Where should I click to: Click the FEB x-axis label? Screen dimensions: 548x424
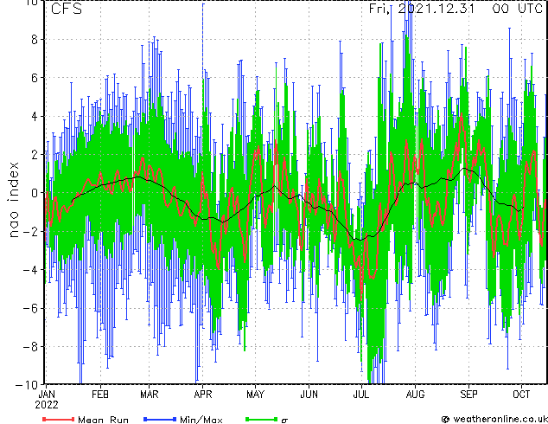(100, 395)
